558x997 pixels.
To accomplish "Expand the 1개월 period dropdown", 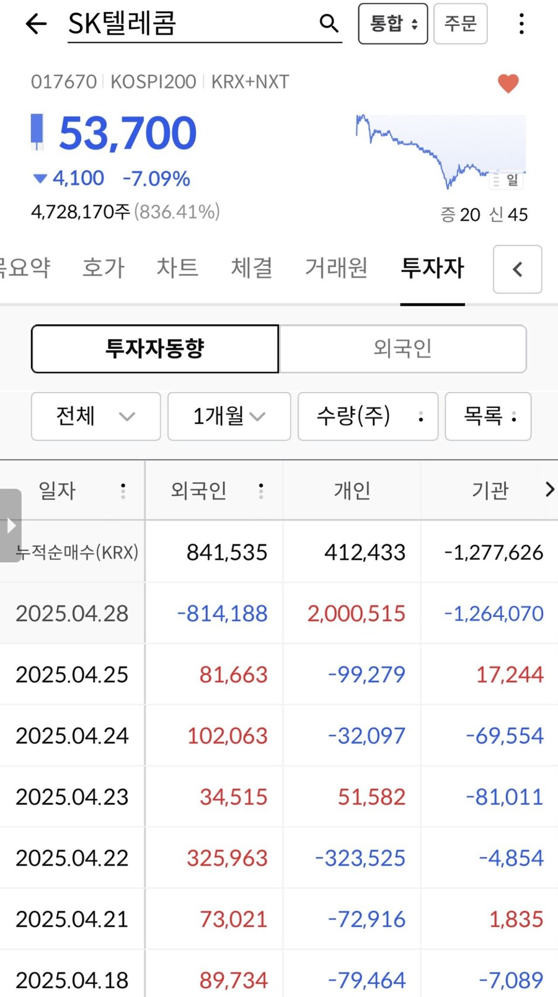I will [x=229, y=417].
